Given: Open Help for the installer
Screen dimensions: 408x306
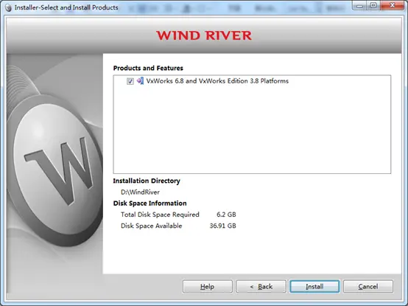Looking at the screenshot, I should tap(208, 287).
